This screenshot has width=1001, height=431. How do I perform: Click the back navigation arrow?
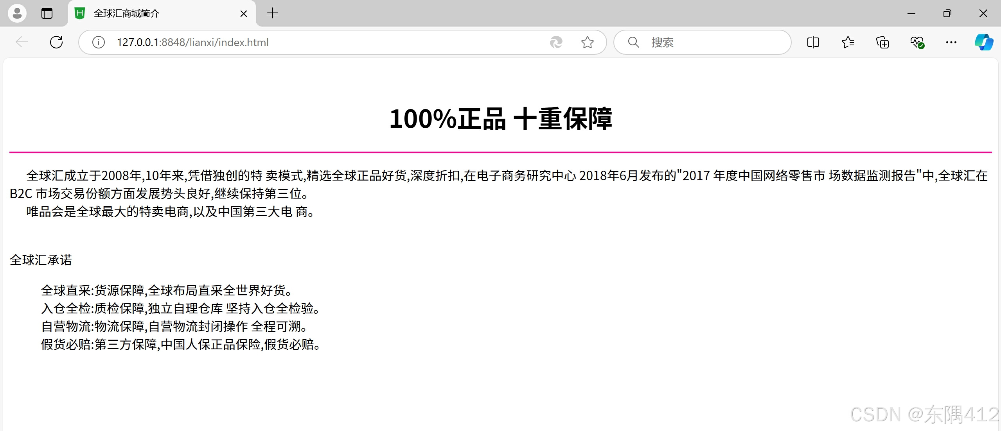[x=22, y=42]
